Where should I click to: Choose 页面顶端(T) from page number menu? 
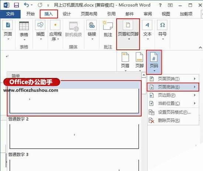173,79
